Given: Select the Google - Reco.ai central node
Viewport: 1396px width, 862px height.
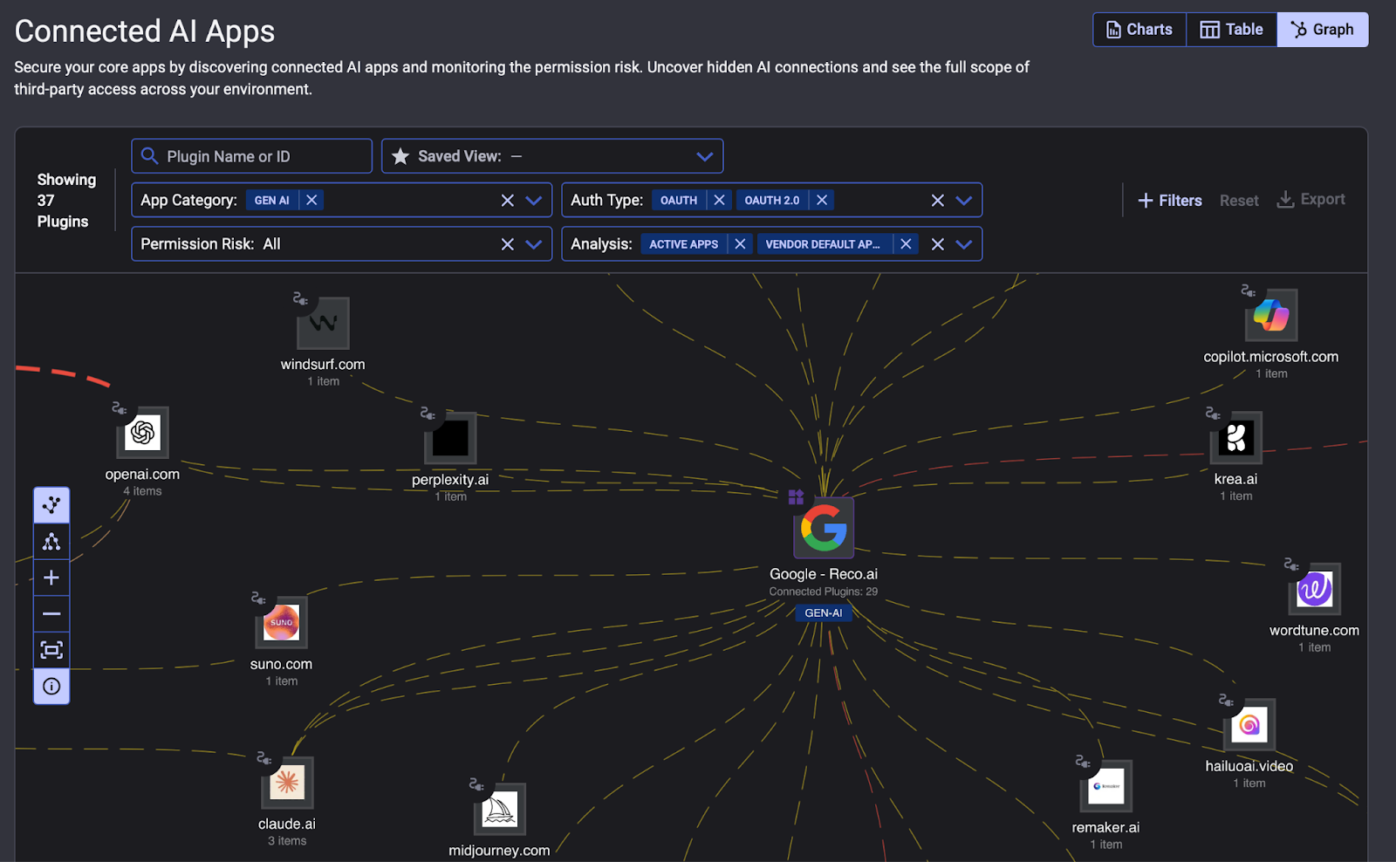Looking at the screenshot, I should (824, 528).
